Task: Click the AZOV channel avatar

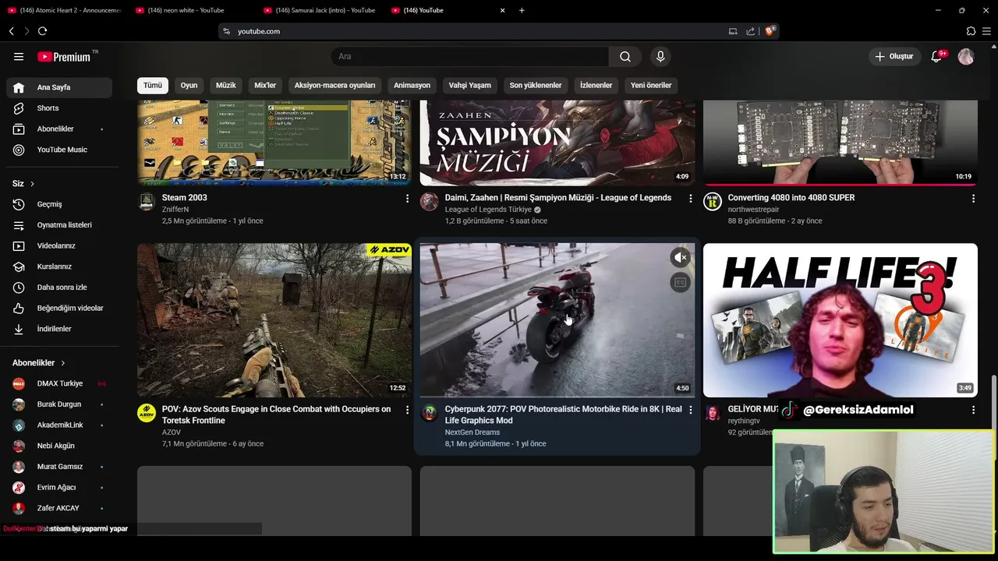Action: [147, 413]
